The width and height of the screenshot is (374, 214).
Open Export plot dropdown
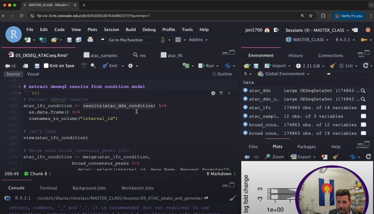(303, 157)
